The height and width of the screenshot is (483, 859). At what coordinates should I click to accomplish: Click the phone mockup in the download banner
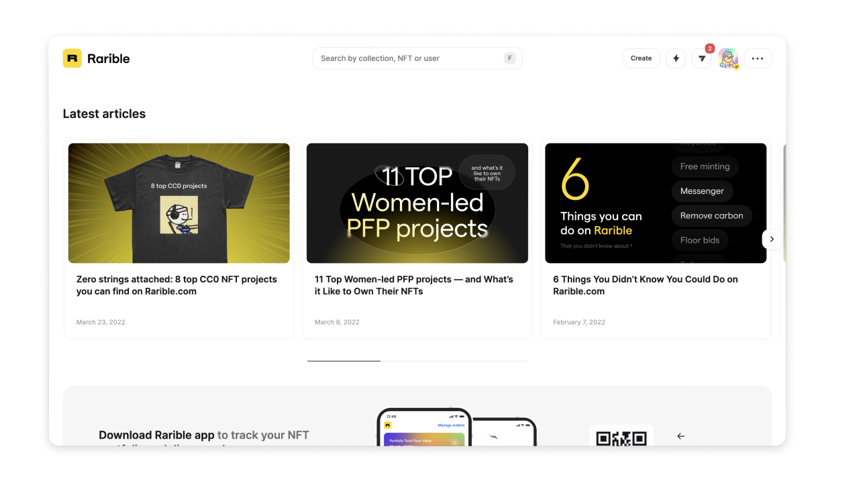click(x=424, y=427)
